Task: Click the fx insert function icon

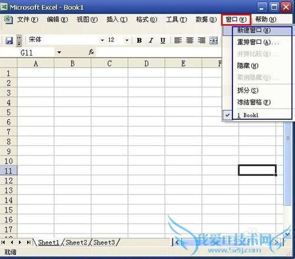Action: coord(91,52)
